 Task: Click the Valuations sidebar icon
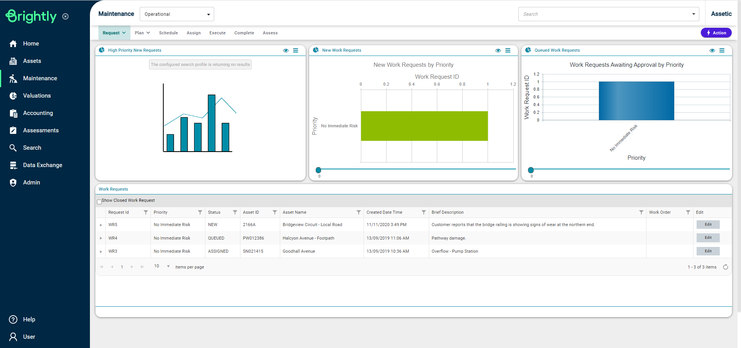click(13, 96)
